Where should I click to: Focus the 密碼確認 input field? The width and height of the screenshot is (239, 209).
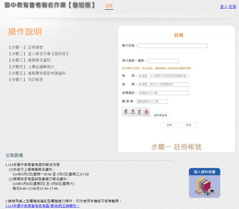click(163, 93)
